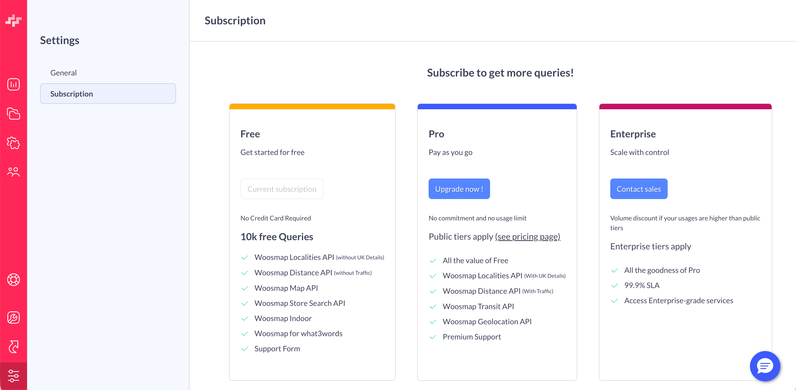
Task: Click the Contact sales button
Action: pos(638,189)
